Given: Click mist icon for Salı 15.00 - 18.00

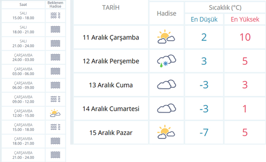Looking at the screenshot, I should pyautogui.click(x=55, y=15).
